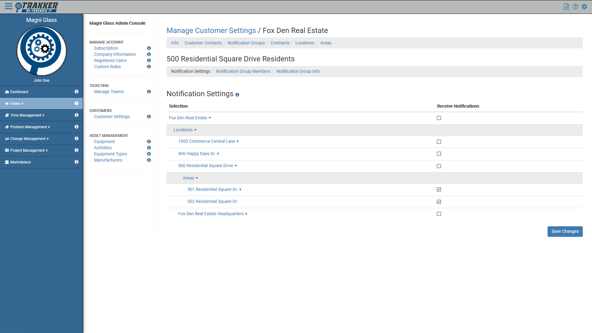592x333 pixels.
Task: Click info icon beside Dashboard
Action: (76, 92)
